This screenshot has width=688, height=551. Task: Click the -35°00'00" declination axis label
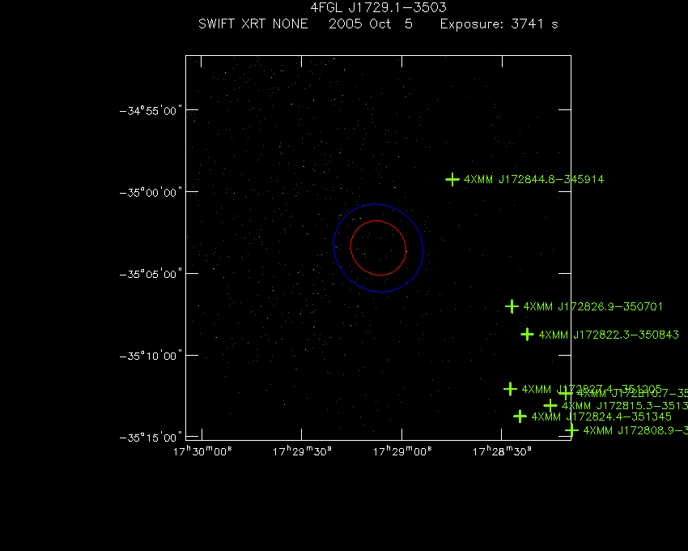pyautogui.click(x=151, y=193)
